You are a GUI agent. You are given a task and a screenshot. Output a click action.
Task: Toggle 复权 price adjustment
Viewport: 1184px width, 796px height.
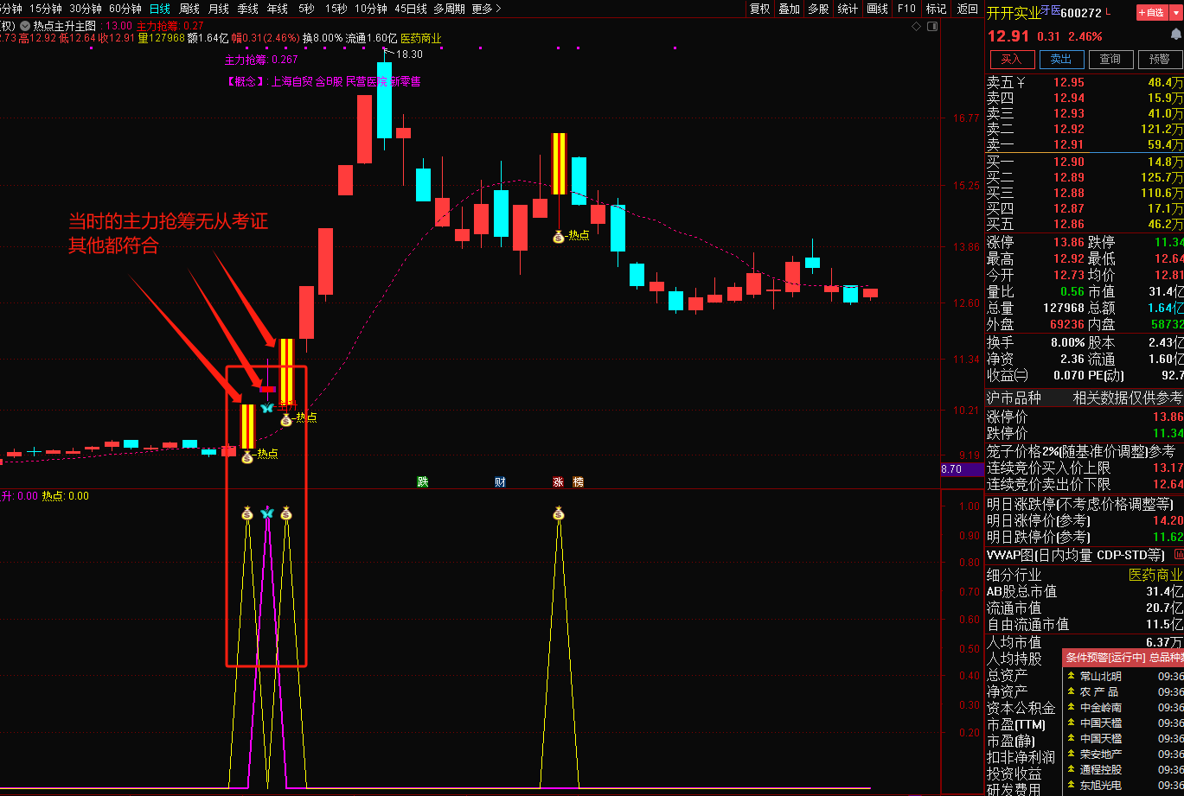[760, 9]
